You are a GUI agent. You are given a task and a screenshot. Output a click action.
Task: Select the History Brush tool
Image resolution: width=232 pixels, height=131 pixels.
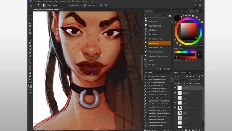[x=30, y=43]
